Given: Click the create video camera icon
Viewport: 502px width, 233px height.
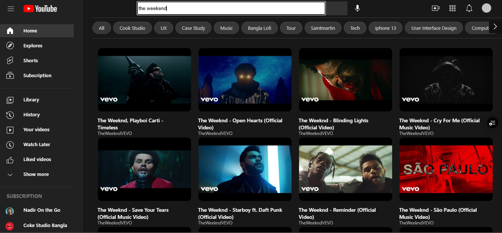Looking at the screenshot, I should click(436, 8).
